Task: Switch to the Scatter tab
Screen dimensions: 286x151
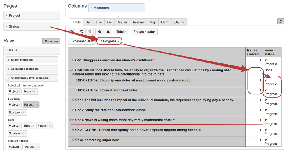Action: 122,22
